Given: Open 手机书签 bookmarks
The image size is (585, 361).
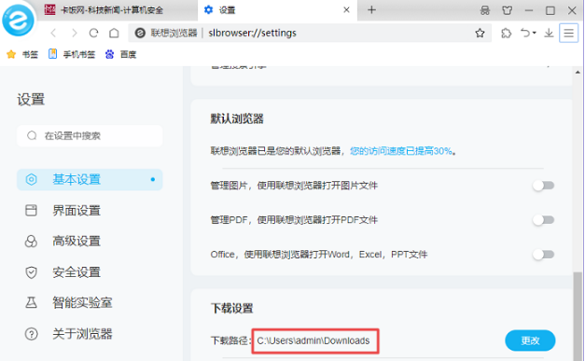Looking at the screenshot, I should (72, 54).
